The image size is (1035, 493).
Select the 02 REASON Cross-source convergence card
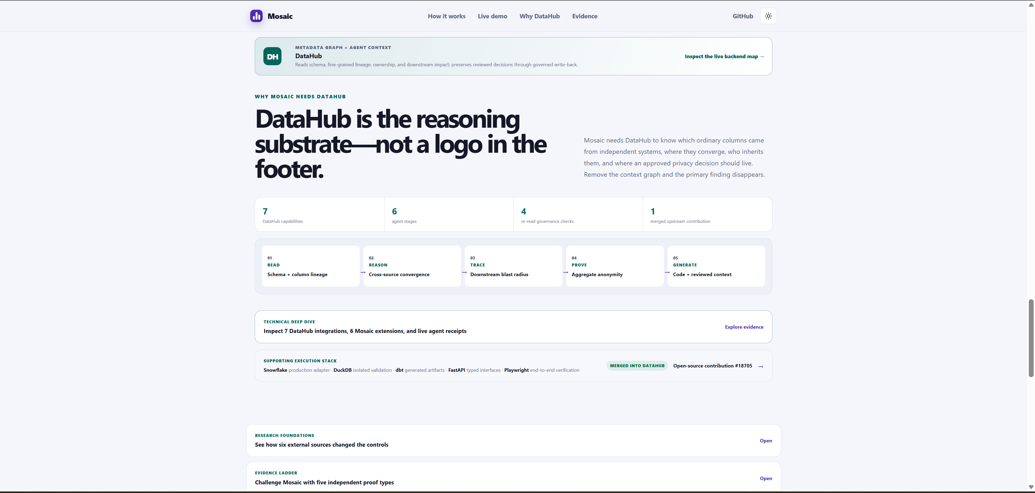412,266
